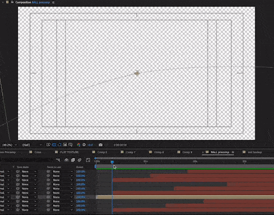The width and height of the screenshot is (274, 215).
Task: Click the BALL precomp name in the Composition header
Action: 41,2
